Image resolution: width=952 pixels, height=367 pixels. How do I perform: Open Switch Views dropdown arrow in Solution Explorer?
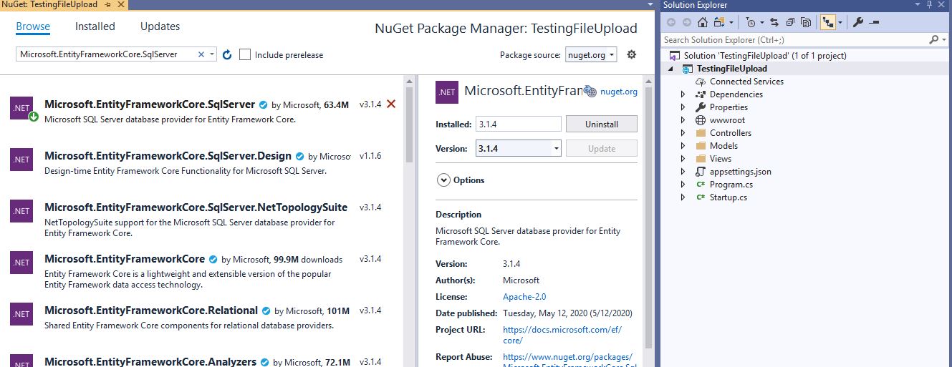[x=730, y=22]
